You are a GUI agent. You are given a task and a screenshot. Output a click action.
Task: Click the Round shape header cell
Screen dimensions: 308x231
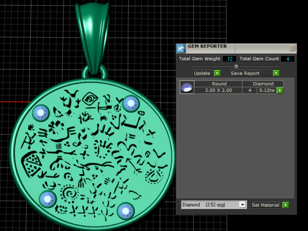click(218, 83)
